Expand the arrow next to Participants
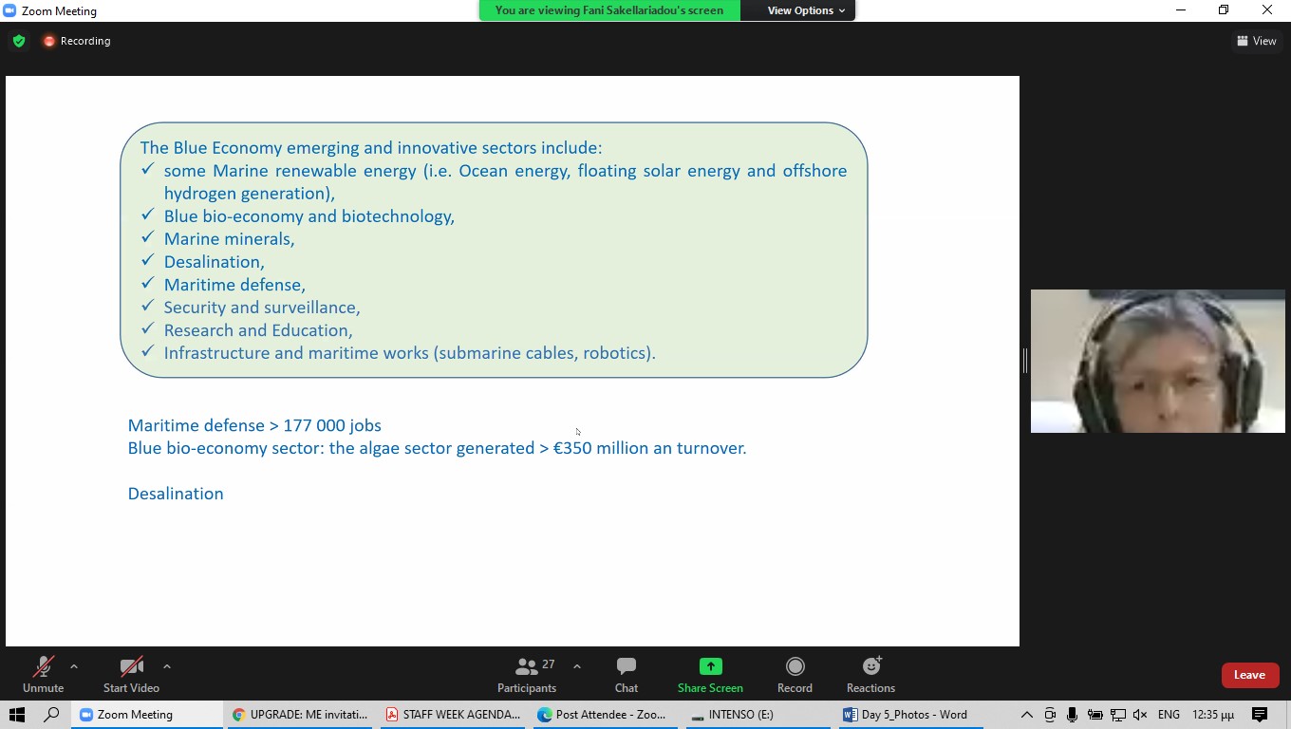 (577, 666)
